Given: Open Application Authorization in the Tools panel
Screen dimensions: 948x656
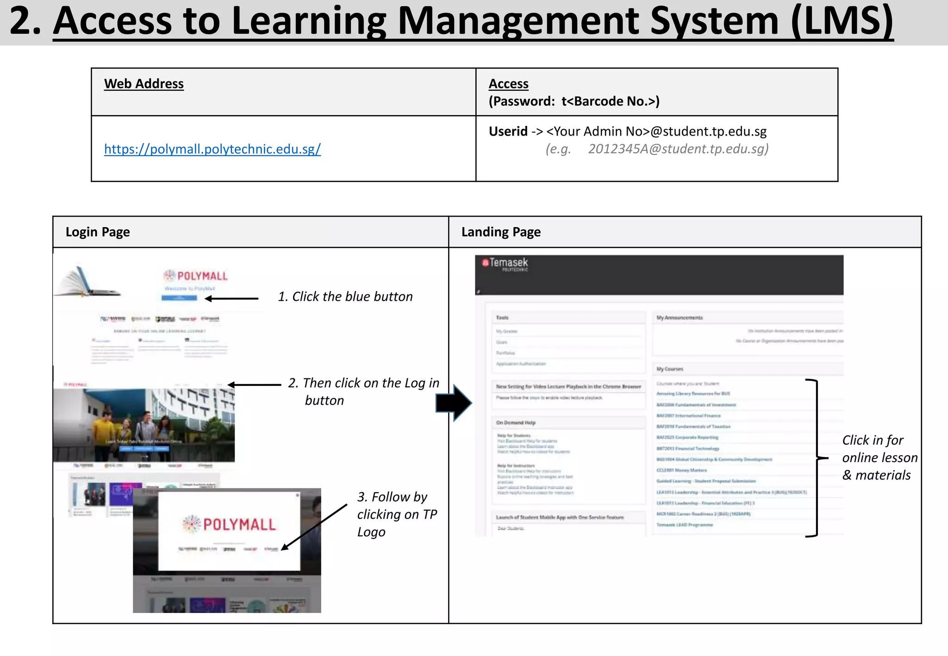Looking at the screenshot, I should [521, 364].
